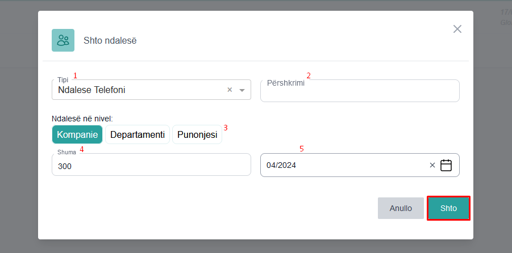Clear the 04/2024 date value

pyautogui.click(x=432, y=165)
